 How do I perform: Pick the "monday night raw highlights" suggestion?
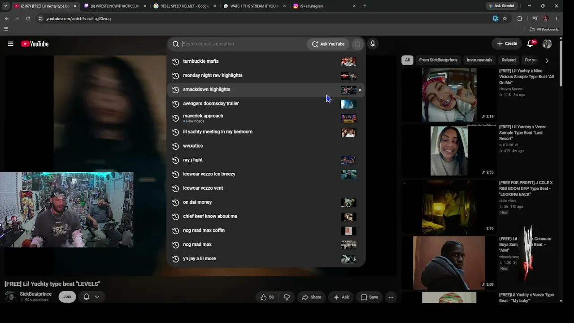click(266, 75)
